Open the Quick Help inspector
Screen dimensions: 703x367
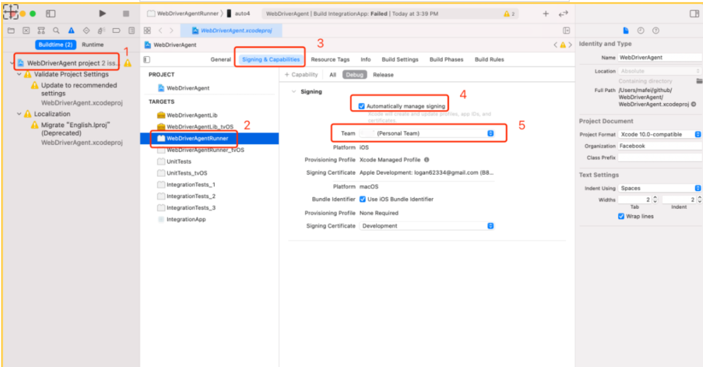(x=656, y=30)
